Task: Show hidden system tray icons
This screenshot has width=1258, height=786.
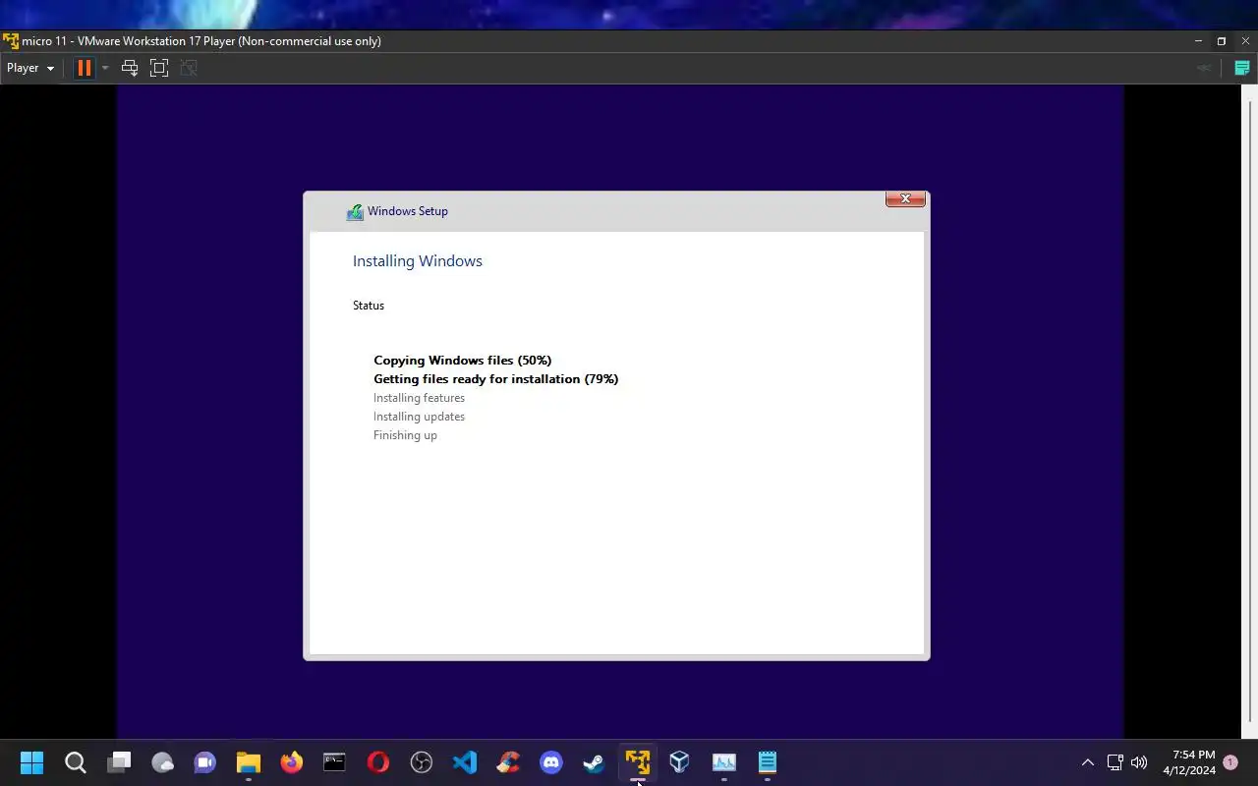Action: click(x=1087, y=762)
